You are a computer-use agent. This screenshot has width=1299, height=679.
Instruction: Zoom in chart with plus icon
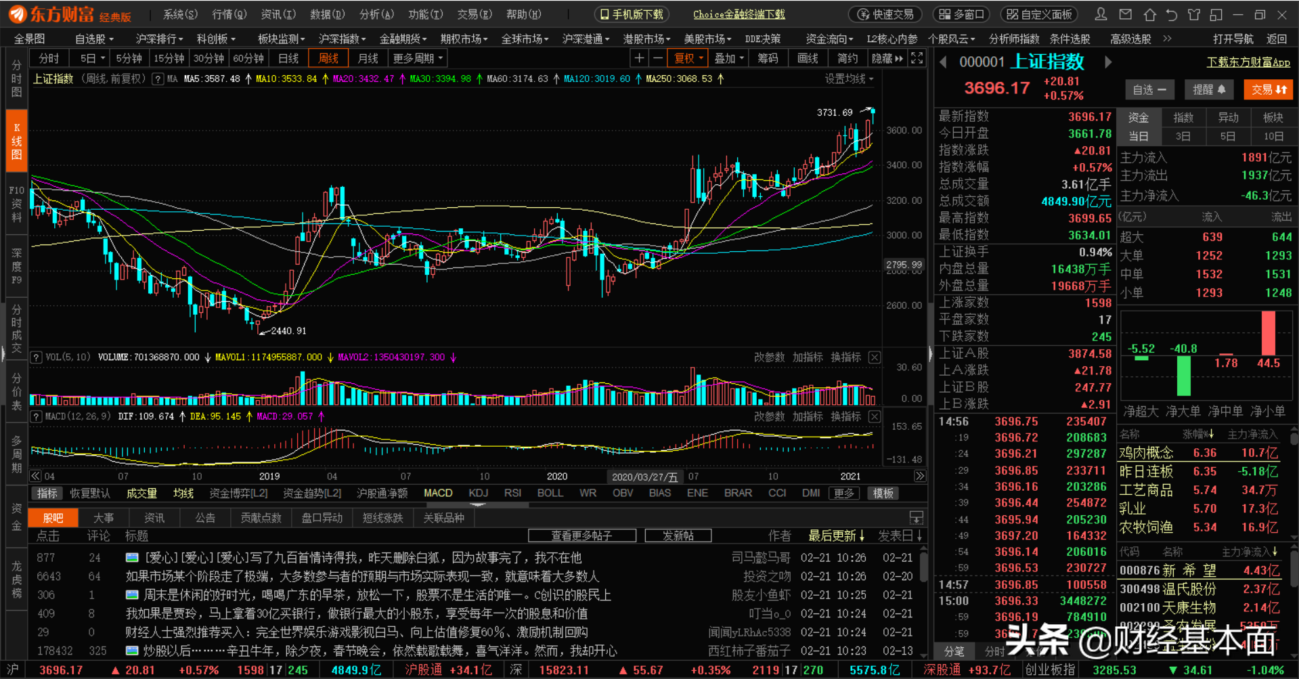(639, 58)
